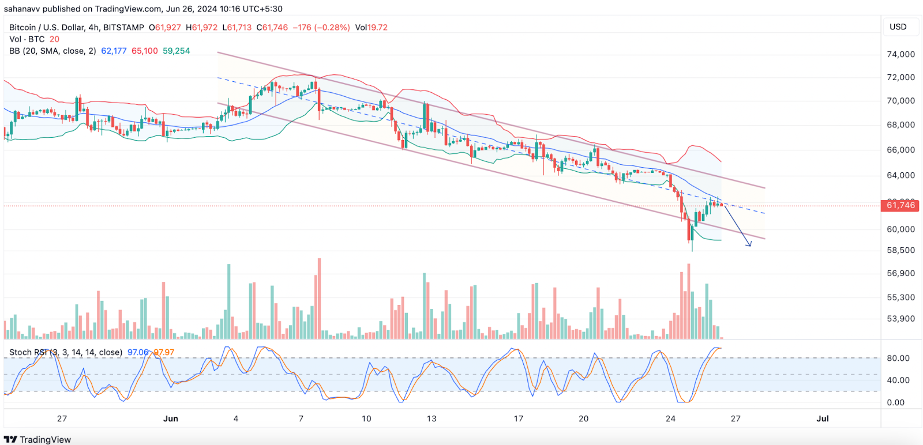Screen dimensions: 923x445
Task: Click the 56,900 price axis label
Action: [901, 273]
